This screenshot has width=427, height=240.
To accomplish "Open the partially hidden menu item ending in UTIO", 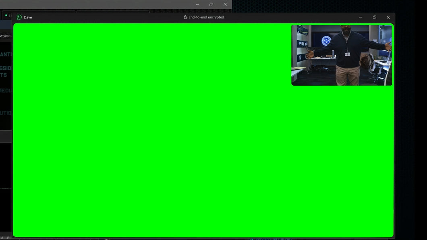I will (x=6, y=113).
